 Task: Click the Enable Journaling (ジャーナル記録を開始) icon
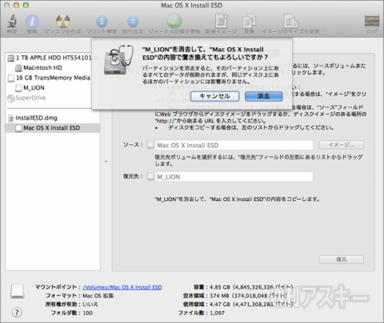[x=174, y=21]
